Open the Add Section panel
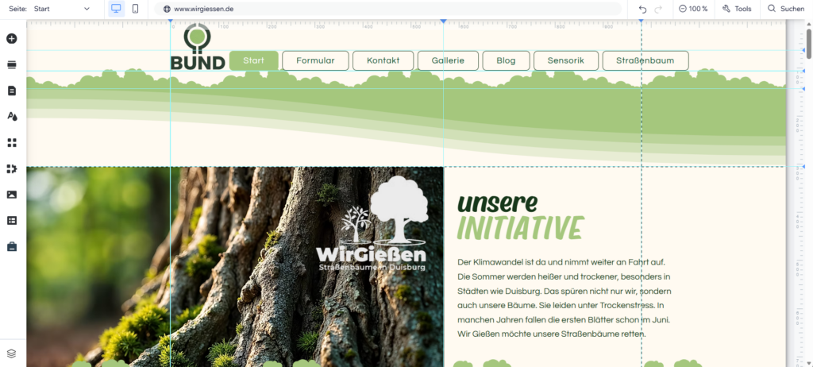 click(x=12, y=64)
